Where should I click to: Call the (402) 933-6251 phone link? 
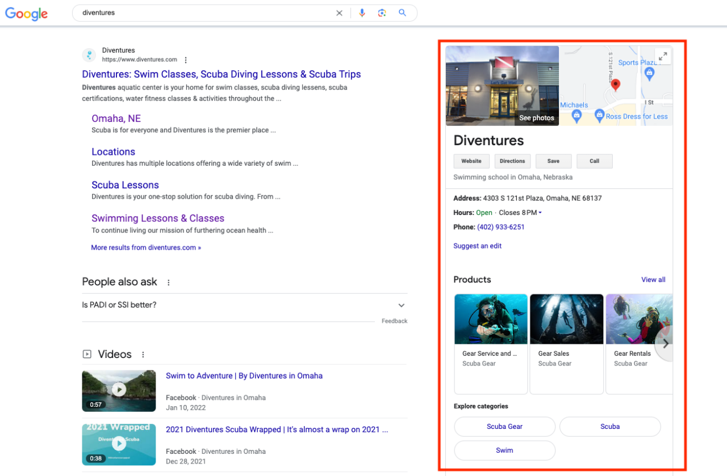click(500, 226)
